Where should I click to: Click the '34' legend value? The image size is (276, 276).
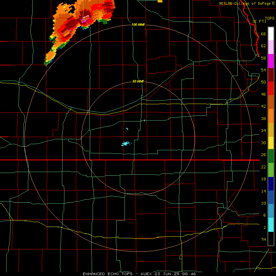263,131
